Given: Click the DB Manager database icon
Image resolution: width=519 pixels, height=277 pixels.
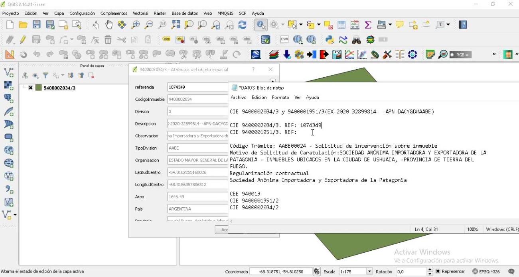Looking at the screenshot, I should pos(265,40).
